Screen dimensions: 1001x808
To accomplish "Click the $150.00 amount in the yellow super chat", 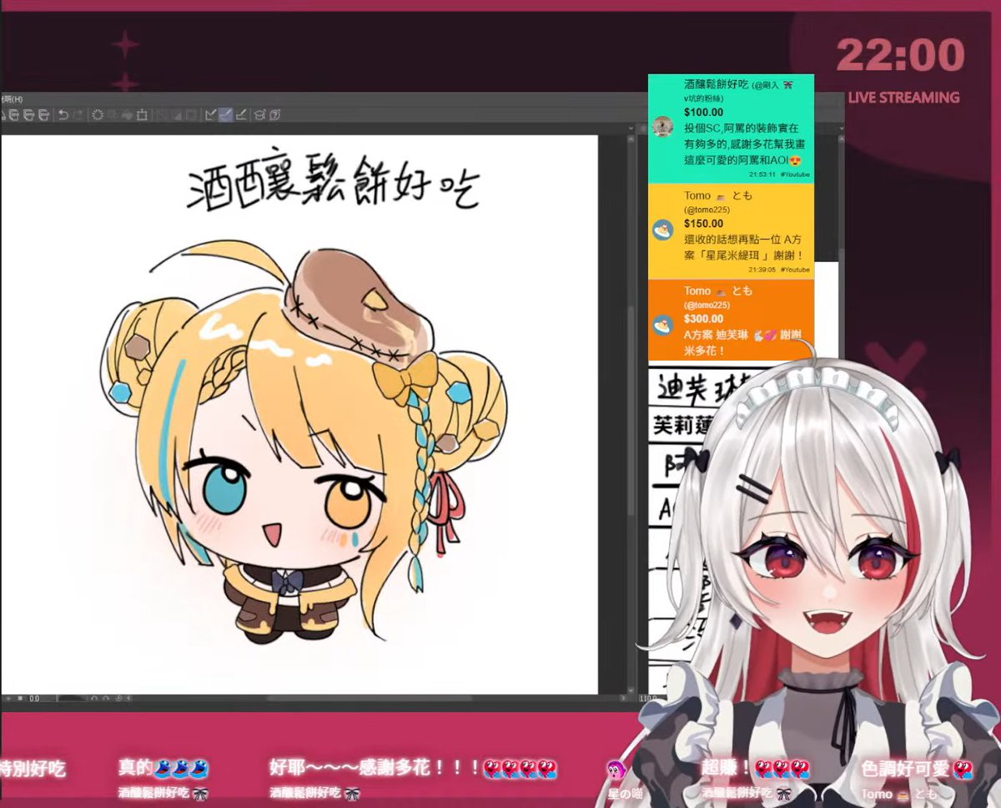I will pyautogui.click(x=703, y=224).
